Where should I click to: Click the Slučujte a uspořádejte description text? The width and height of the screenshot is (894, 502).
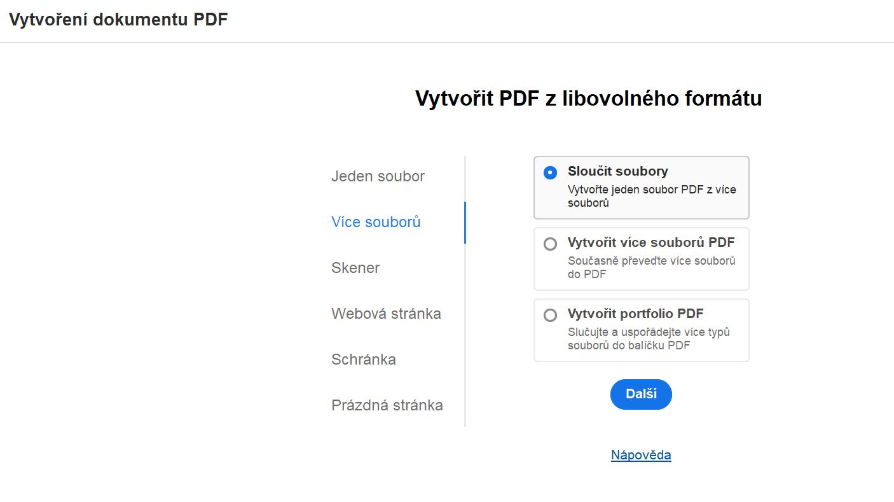click(x=649, y=338)
